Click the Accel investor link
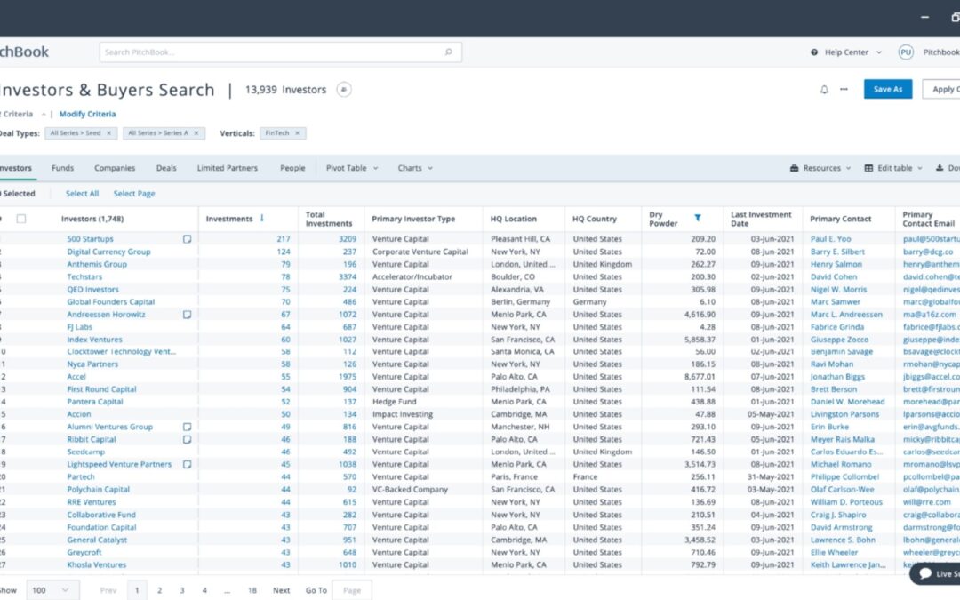Screen dimensions: 960x600 (76, 377)
